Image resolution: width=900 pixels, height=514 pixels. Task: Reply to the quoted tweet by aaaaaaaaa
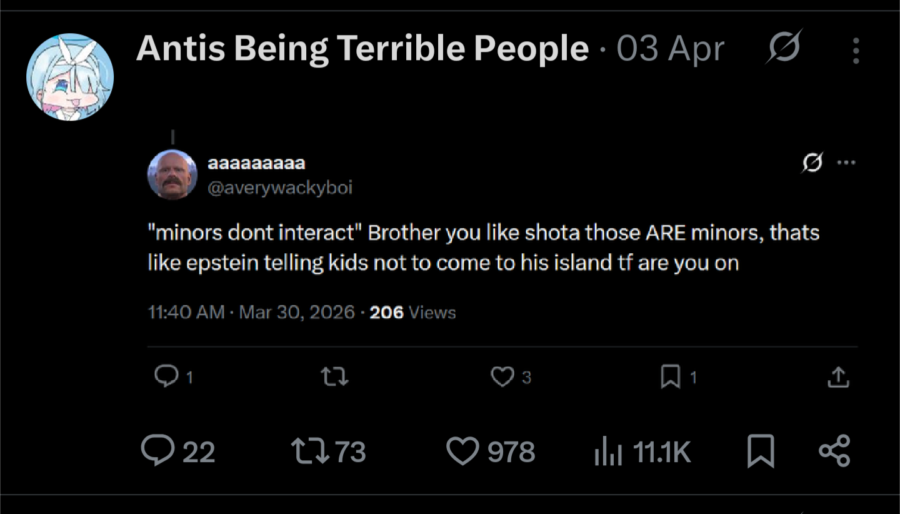[166, 376]
